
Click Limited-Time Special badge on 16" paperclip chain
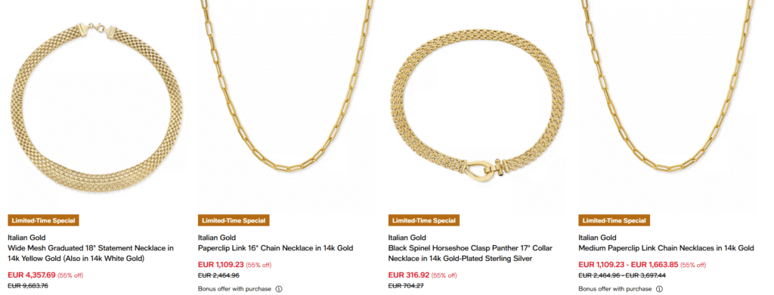pyautogui.click(x=234, y=220)
